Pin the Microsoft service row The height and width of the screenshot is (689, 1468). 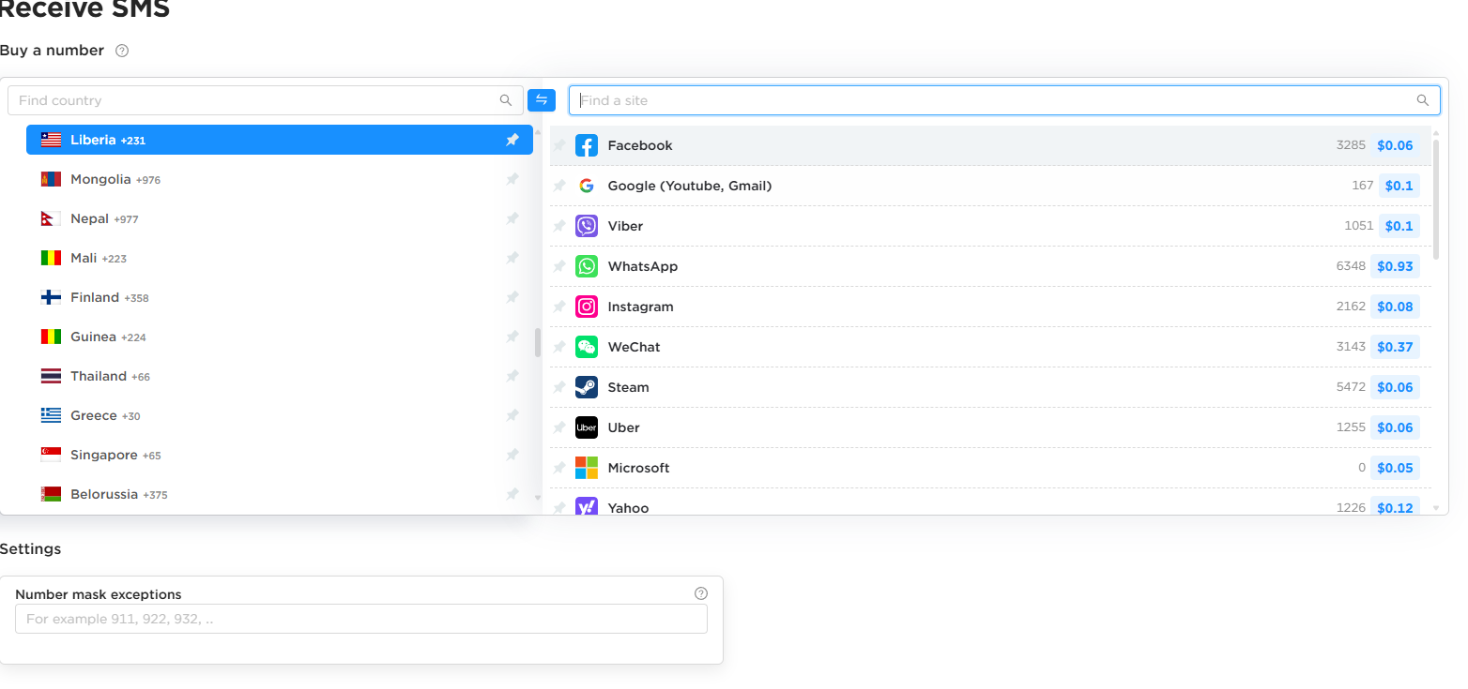pos(559,468)
